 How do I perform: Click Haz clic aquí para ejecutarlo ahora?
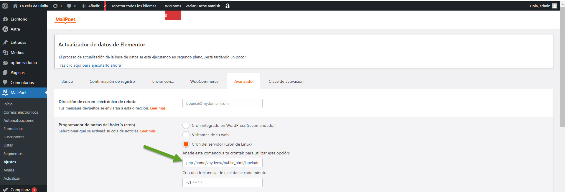pyautogui.click(x=90, y=65)
